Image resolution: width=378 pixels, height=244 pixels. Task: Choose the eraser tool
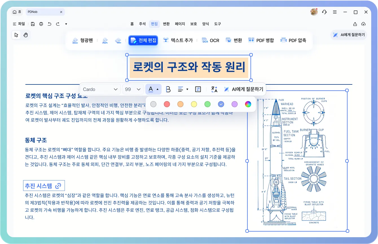coord(118,40)
